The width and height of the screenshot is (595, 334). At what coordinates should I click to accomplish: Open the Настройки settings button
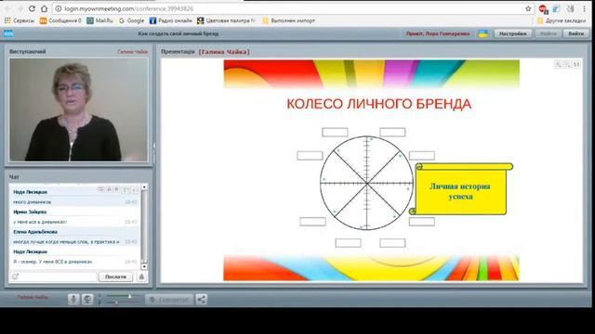(x=512, y=33)
